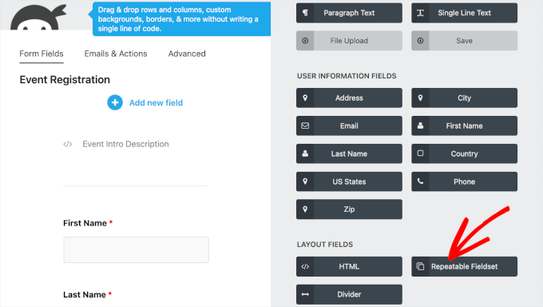Click the Event Registration form title
The image size is (543, 307).
coord(65,79)
